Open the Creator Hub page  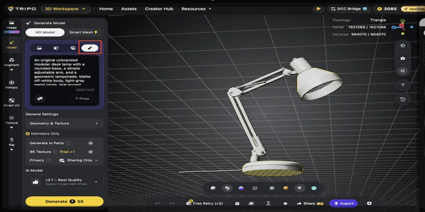click(x=159, y=9)
